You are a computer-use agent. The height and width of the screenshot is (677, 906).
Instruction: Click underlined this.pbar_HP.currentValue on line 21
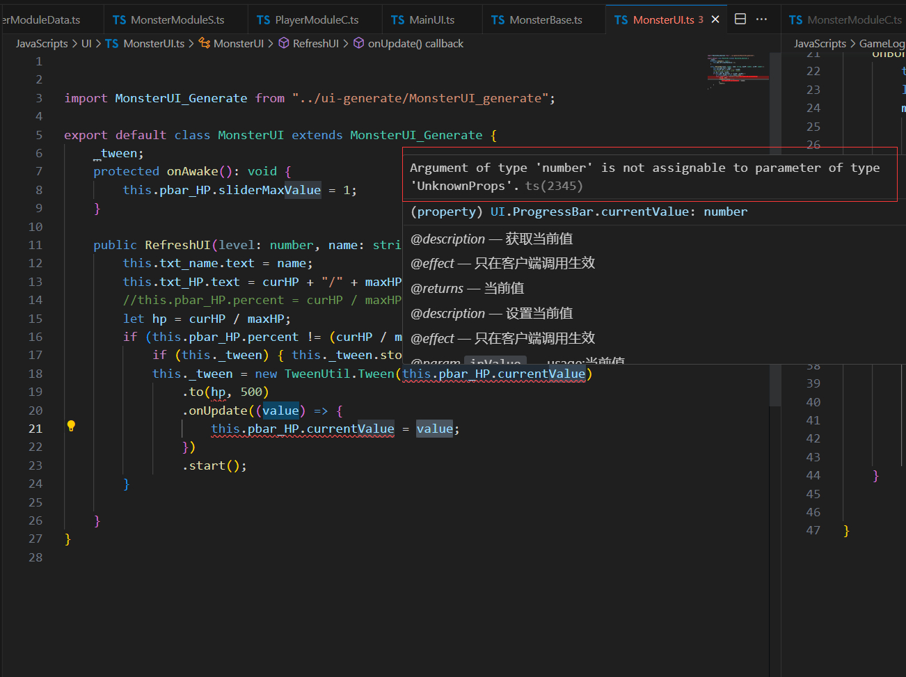[303, 429]
